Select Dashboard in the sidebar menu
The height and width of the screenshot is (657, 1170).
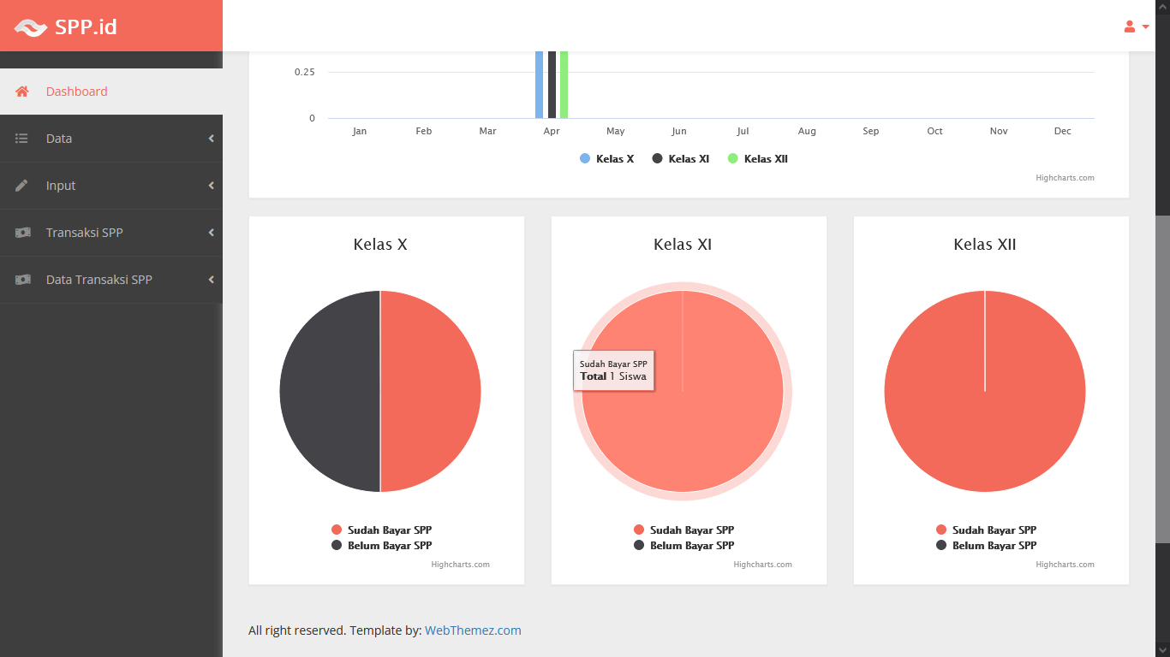[x=77, y=92]
